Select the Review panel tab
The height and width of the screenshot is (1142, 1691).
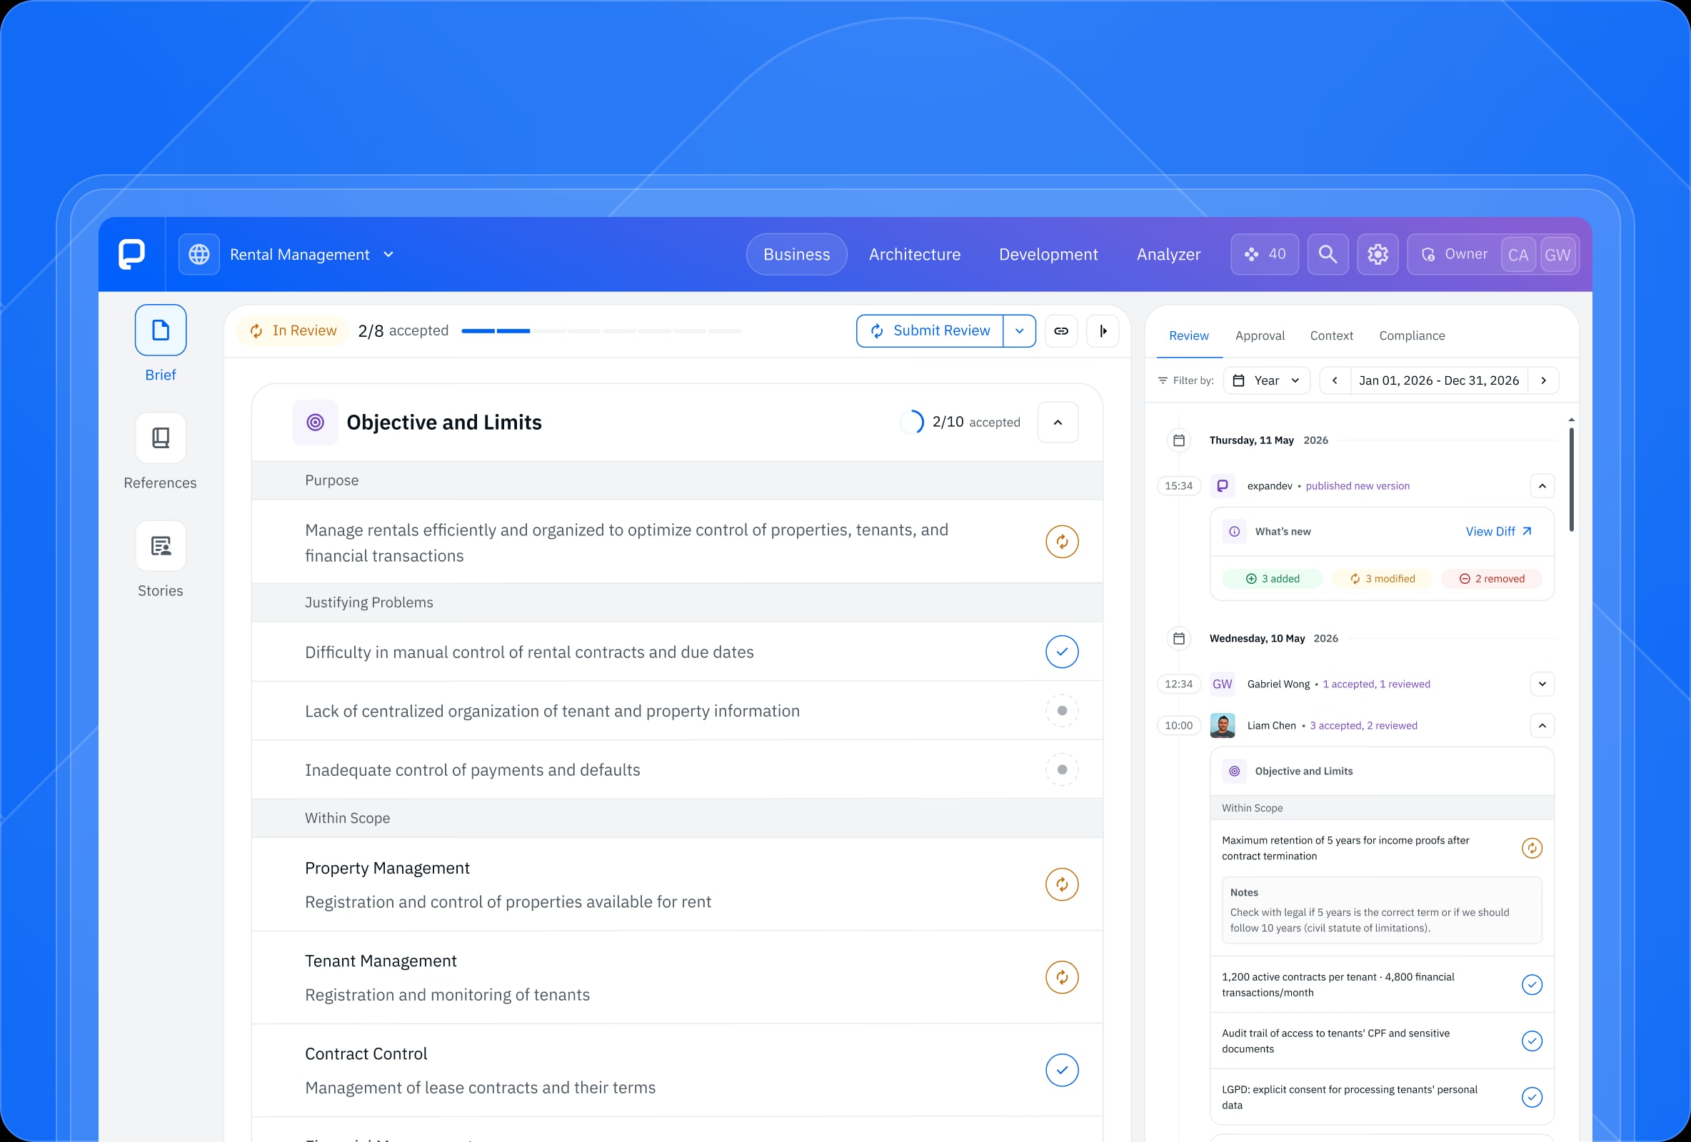(1188, 335)
